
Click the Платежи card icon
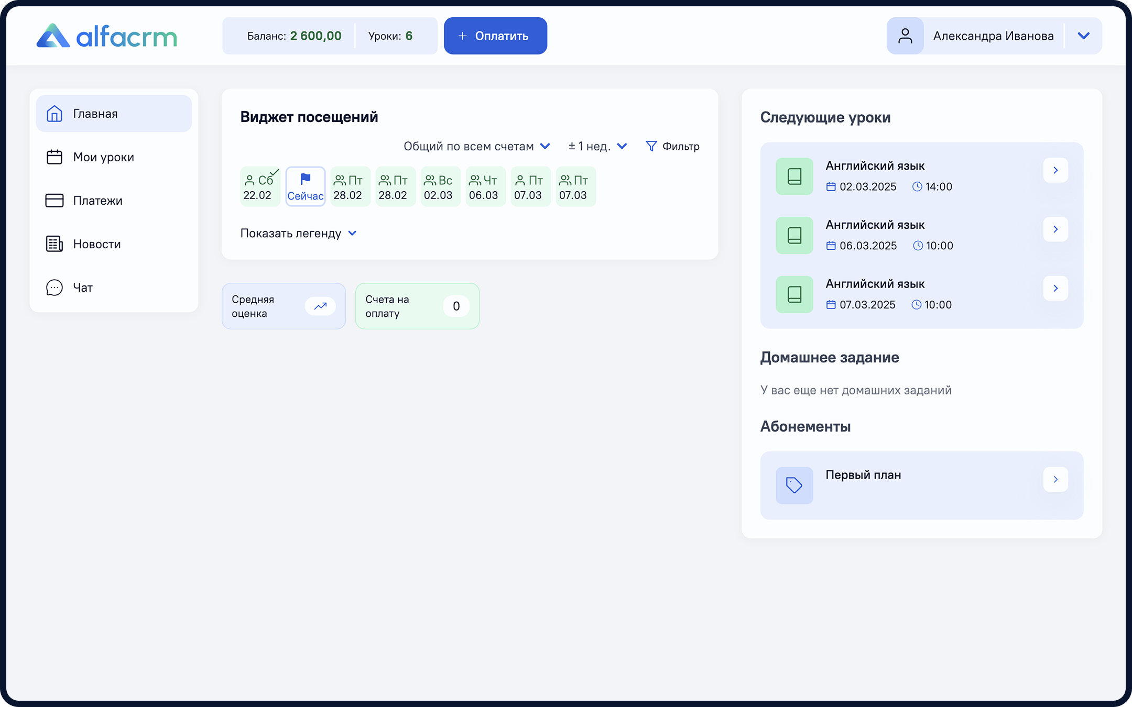pos(55,201)
